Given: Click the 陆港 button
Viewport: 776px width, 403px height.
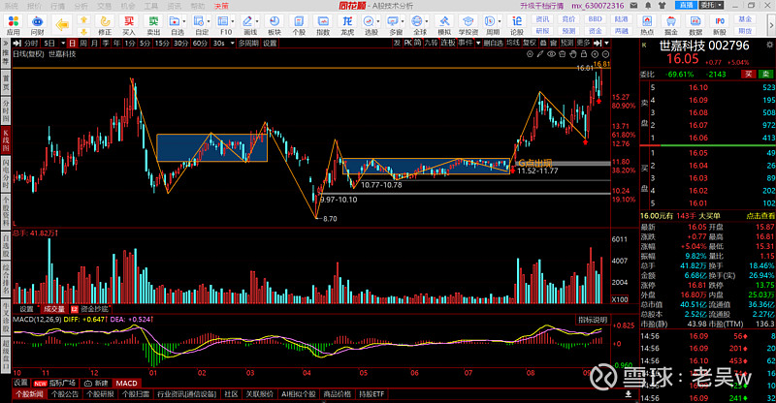Looking at the screenshot, I should click(621, 19).
